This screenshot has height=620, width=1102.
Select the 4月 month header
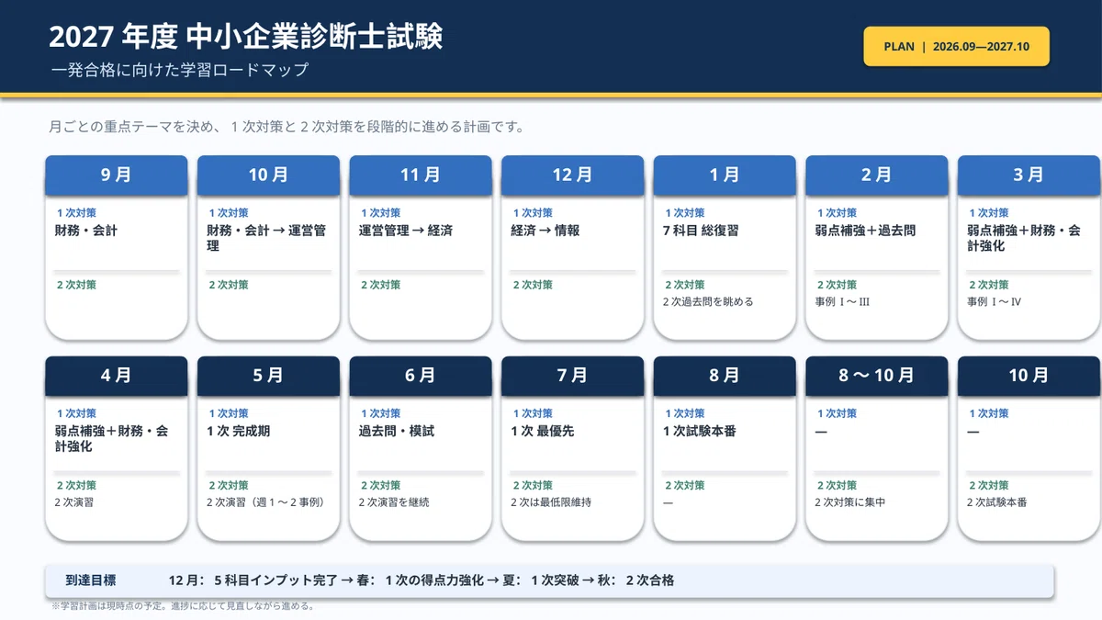coord(117,376)
